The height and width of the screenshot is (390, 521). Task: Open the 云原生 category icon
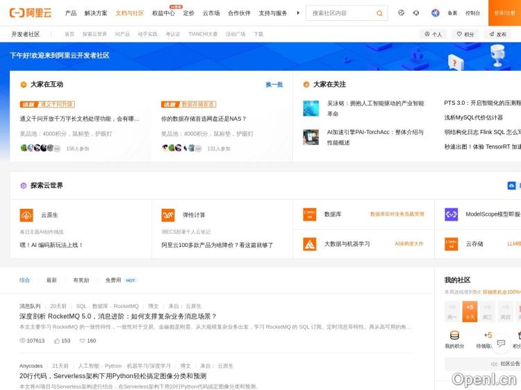(x=26, y=215)
